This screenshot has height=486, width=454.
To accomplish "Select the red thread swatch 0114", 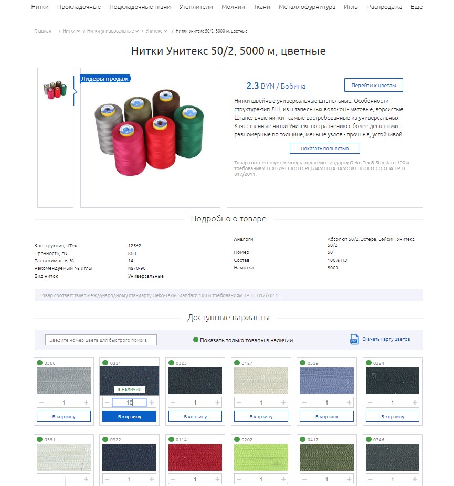I will pyautogui.click(x=195, y=457).
